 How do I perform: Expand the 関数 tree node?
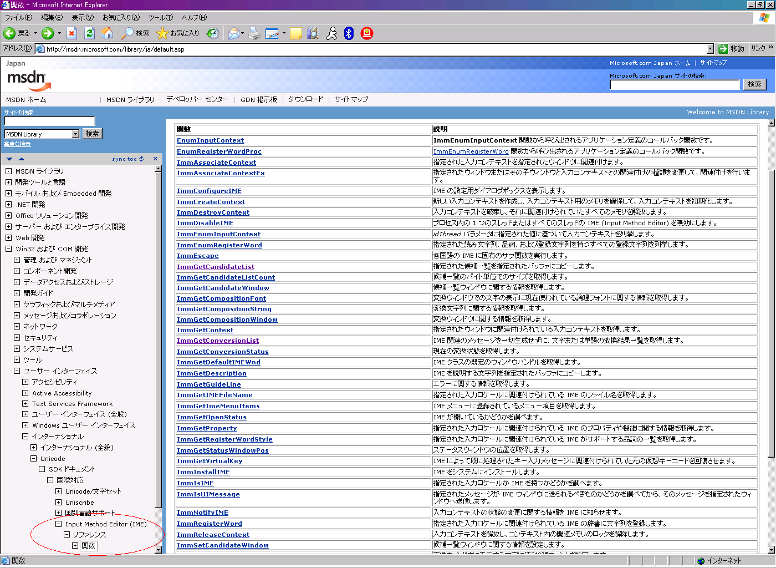[x=75, y=545]
